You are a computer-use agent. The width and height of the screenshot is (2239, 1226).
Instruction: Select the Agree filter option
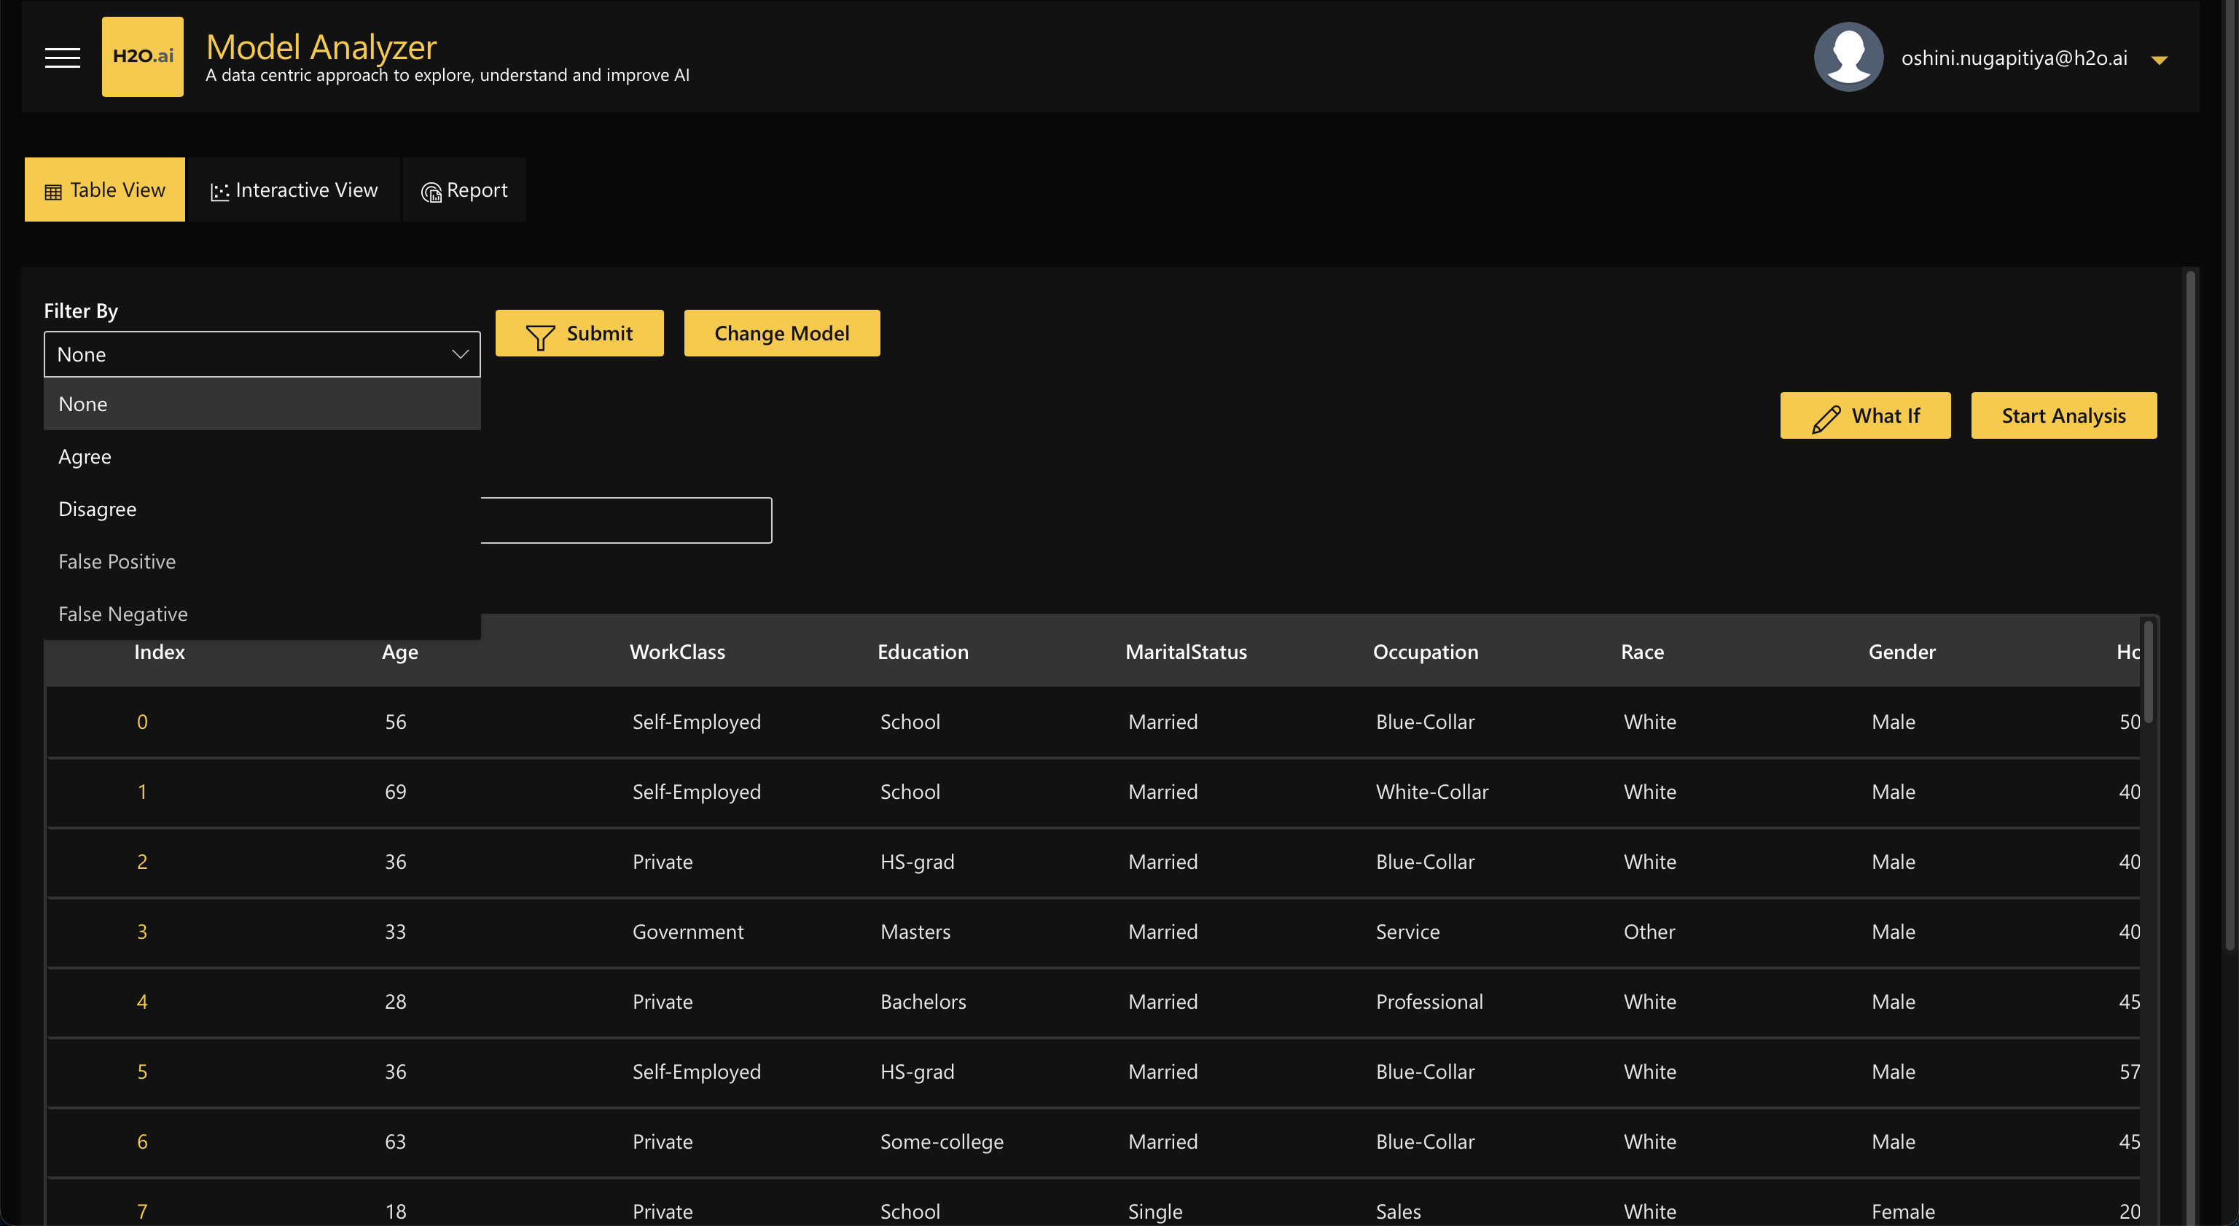[x=85, y=456]
